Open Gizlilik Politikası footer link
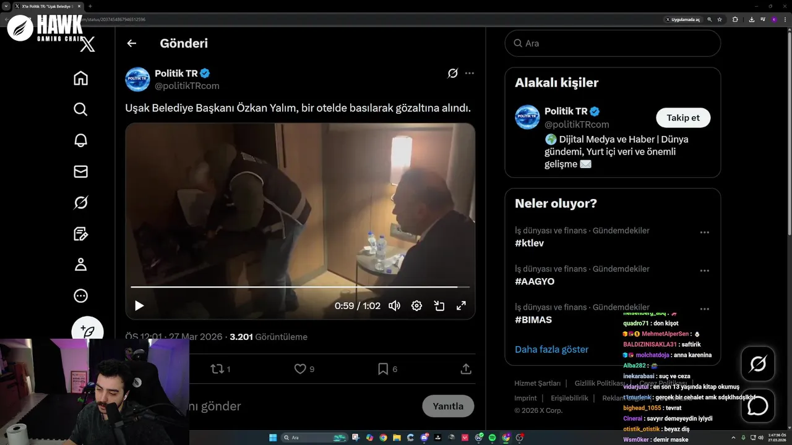This screenshot has width=792, height=445. click(x=599, y=383)
